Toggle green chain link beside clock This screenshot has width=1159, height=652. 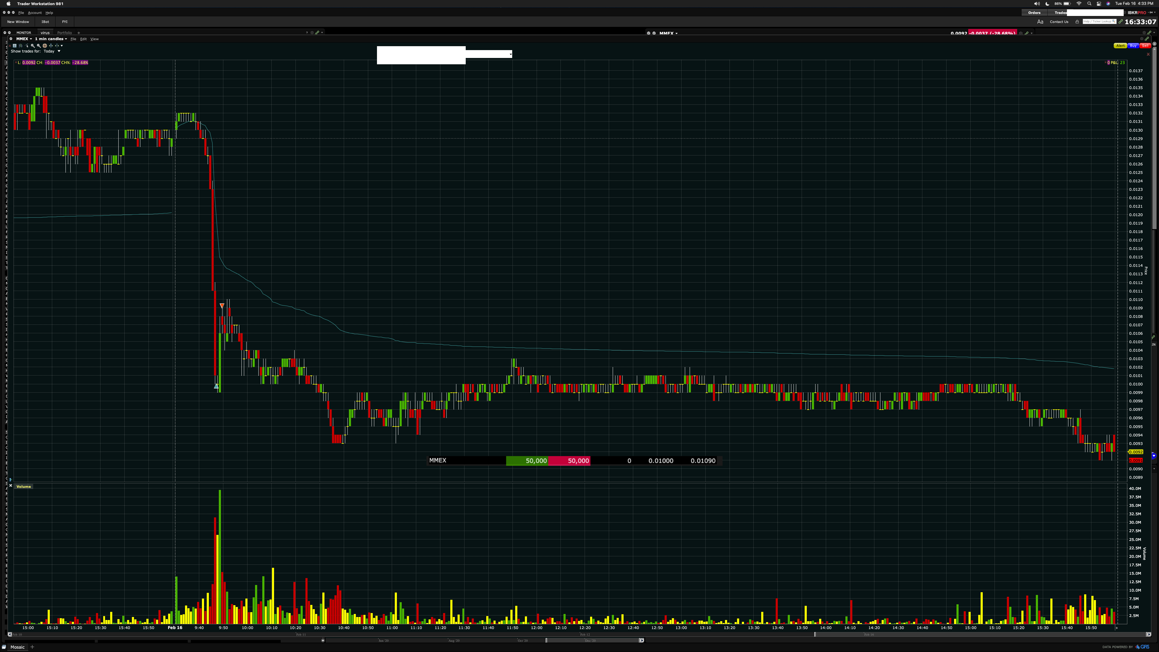[x=1120, y=22]
